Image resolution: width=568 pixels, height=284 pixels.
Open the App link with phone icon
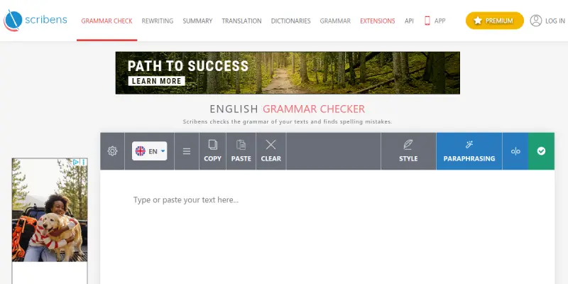coord(435,21)
